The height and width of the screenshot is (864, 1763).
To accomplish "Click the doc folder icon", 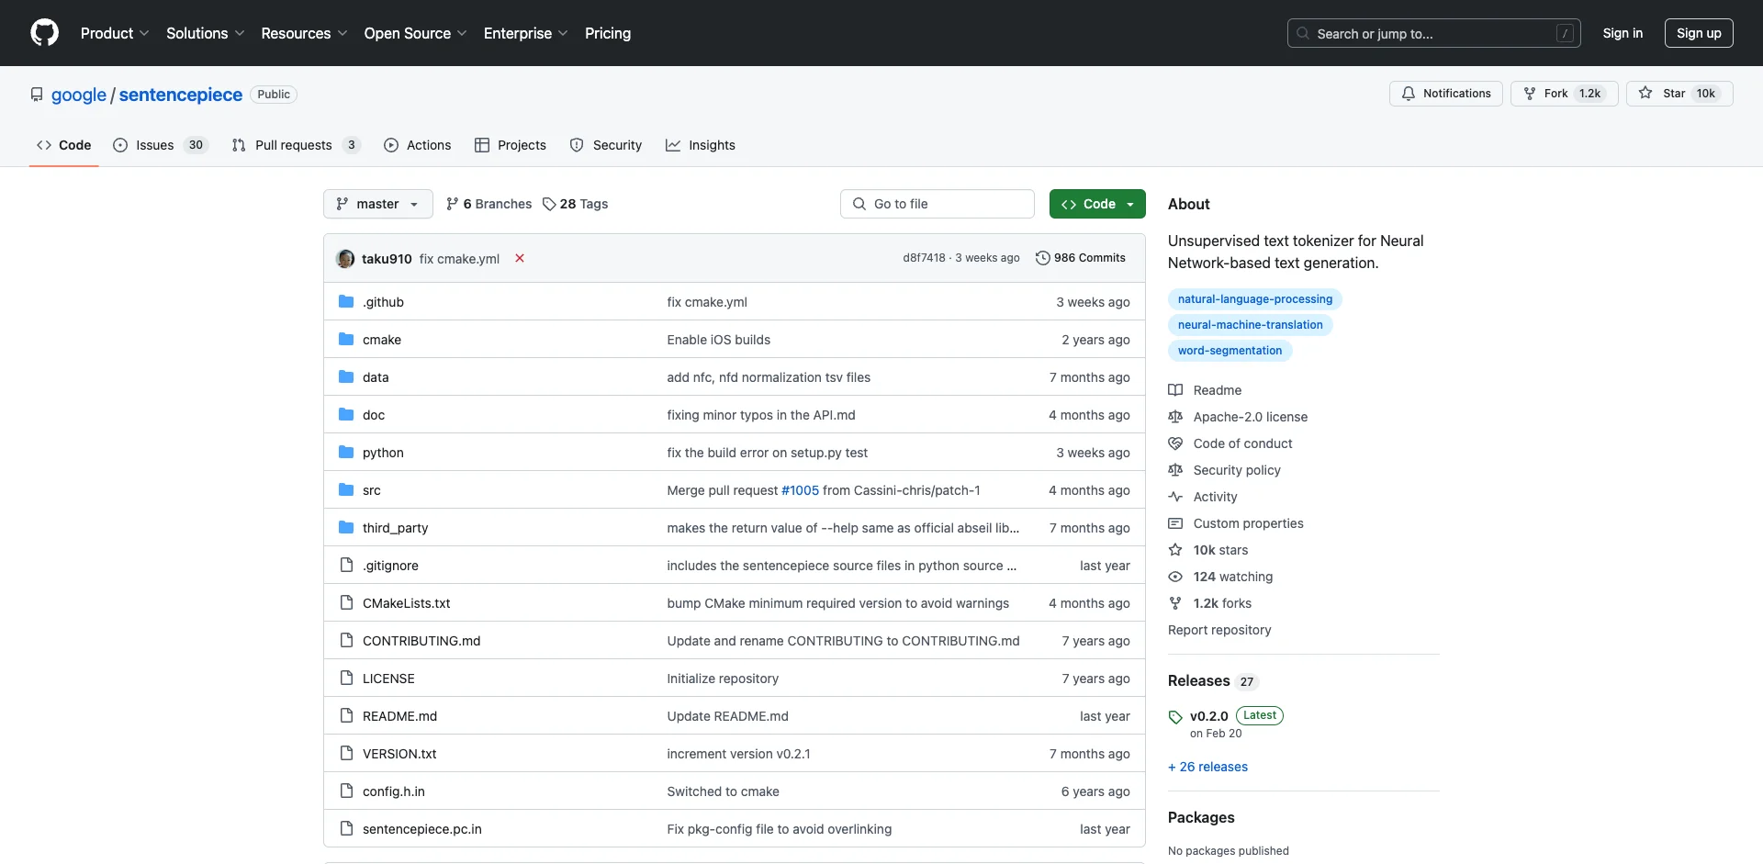I will (x=346, y=415).
